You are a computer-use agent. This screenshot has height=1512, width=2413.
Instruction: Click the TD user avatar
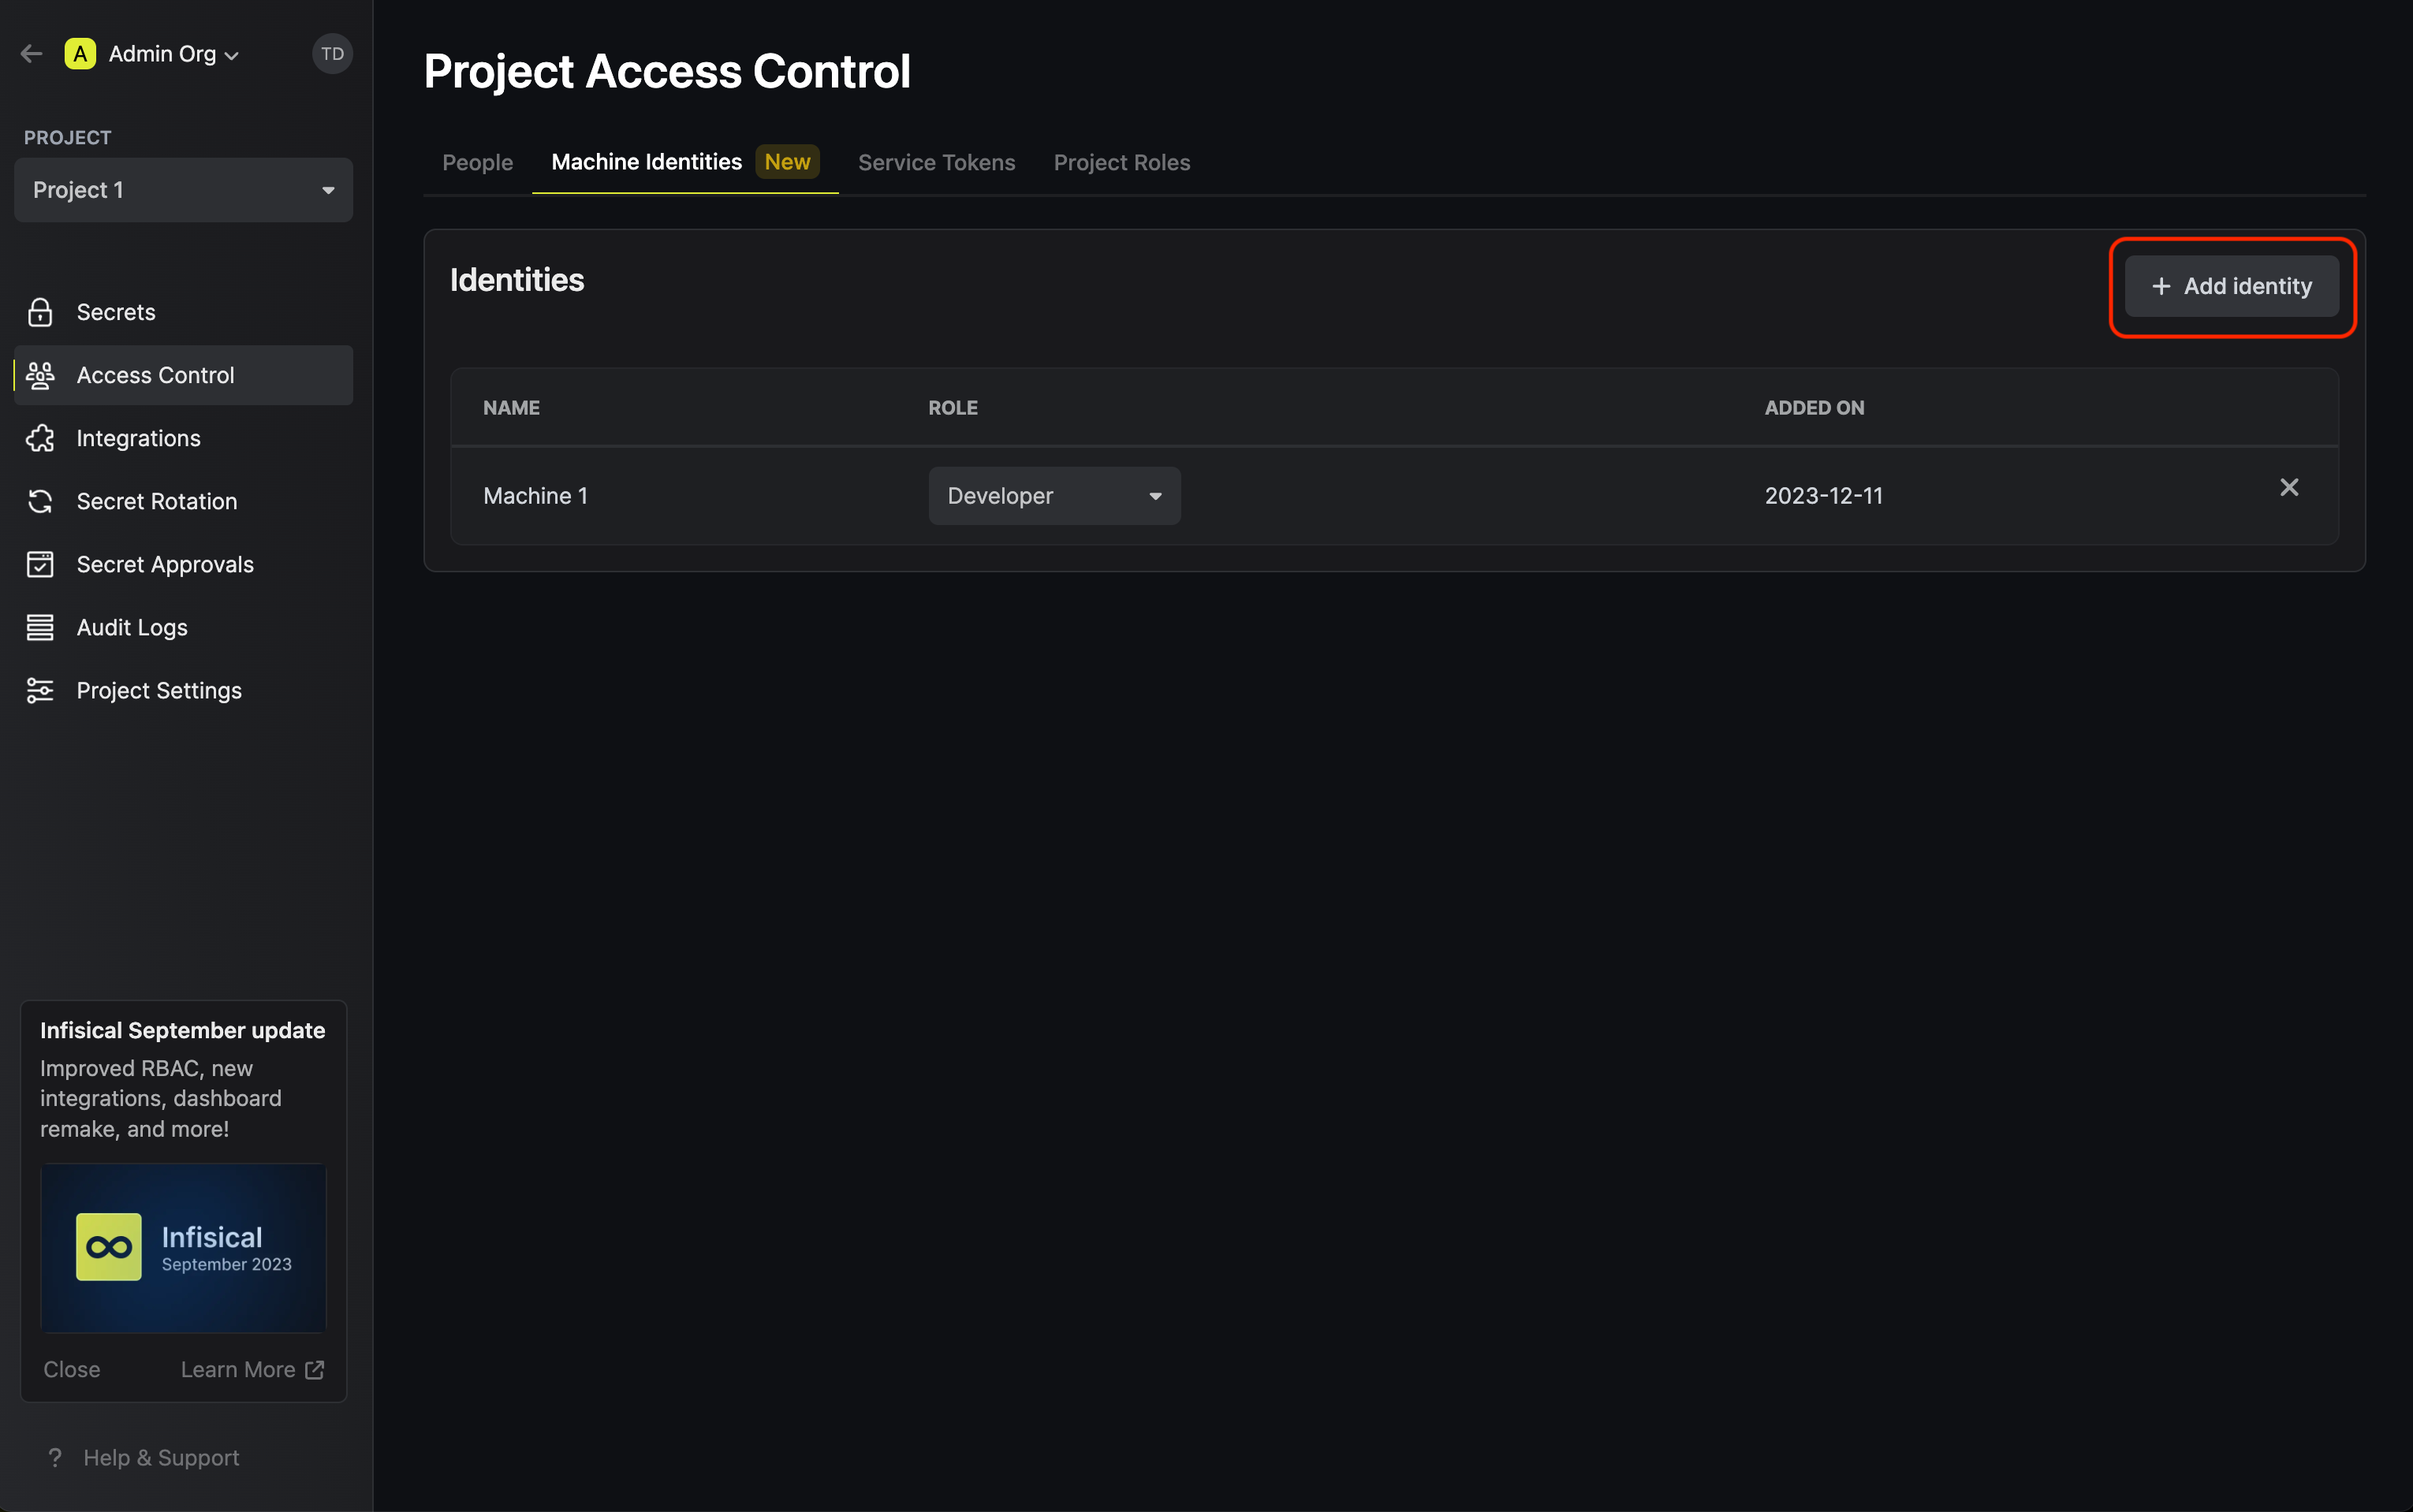[x=332, y=54]
